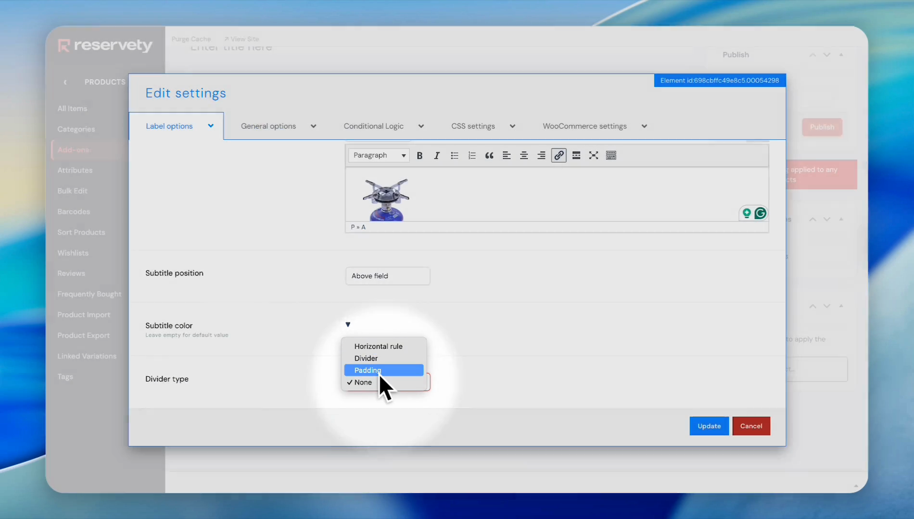Image resolution: width=914 pixels, height=519 pixels.
Task: Apply italic formatting in editor
Action: pos(437,156)
